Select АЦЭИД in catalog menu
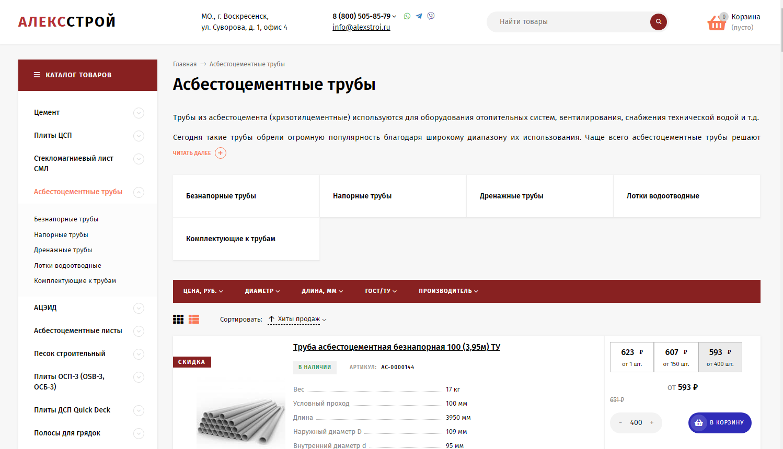783x449 pixels. click(45, 308)
